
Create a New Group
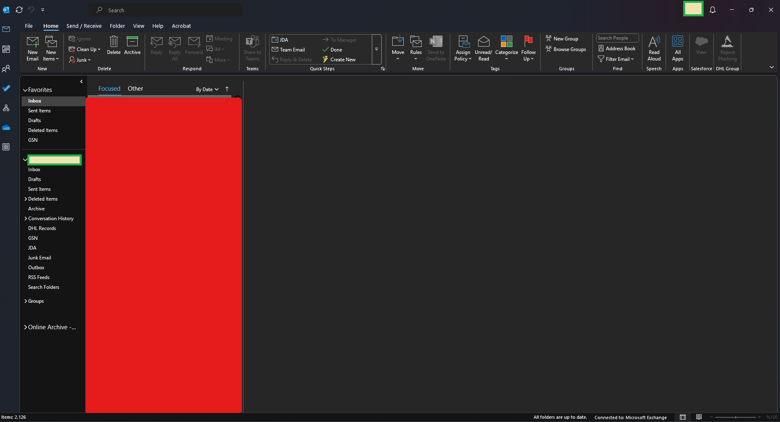(x=562, y=39)
